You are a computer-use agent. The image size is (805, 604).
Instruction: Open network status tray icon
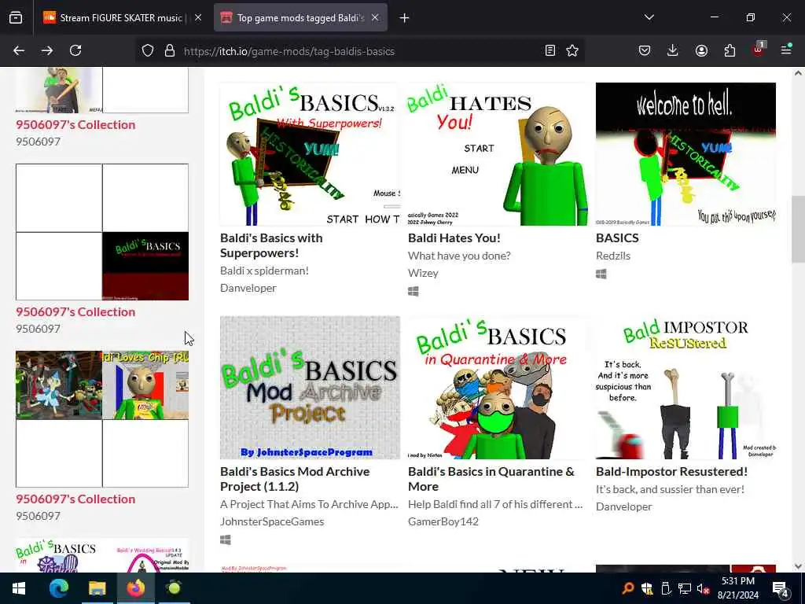point(685,588)
